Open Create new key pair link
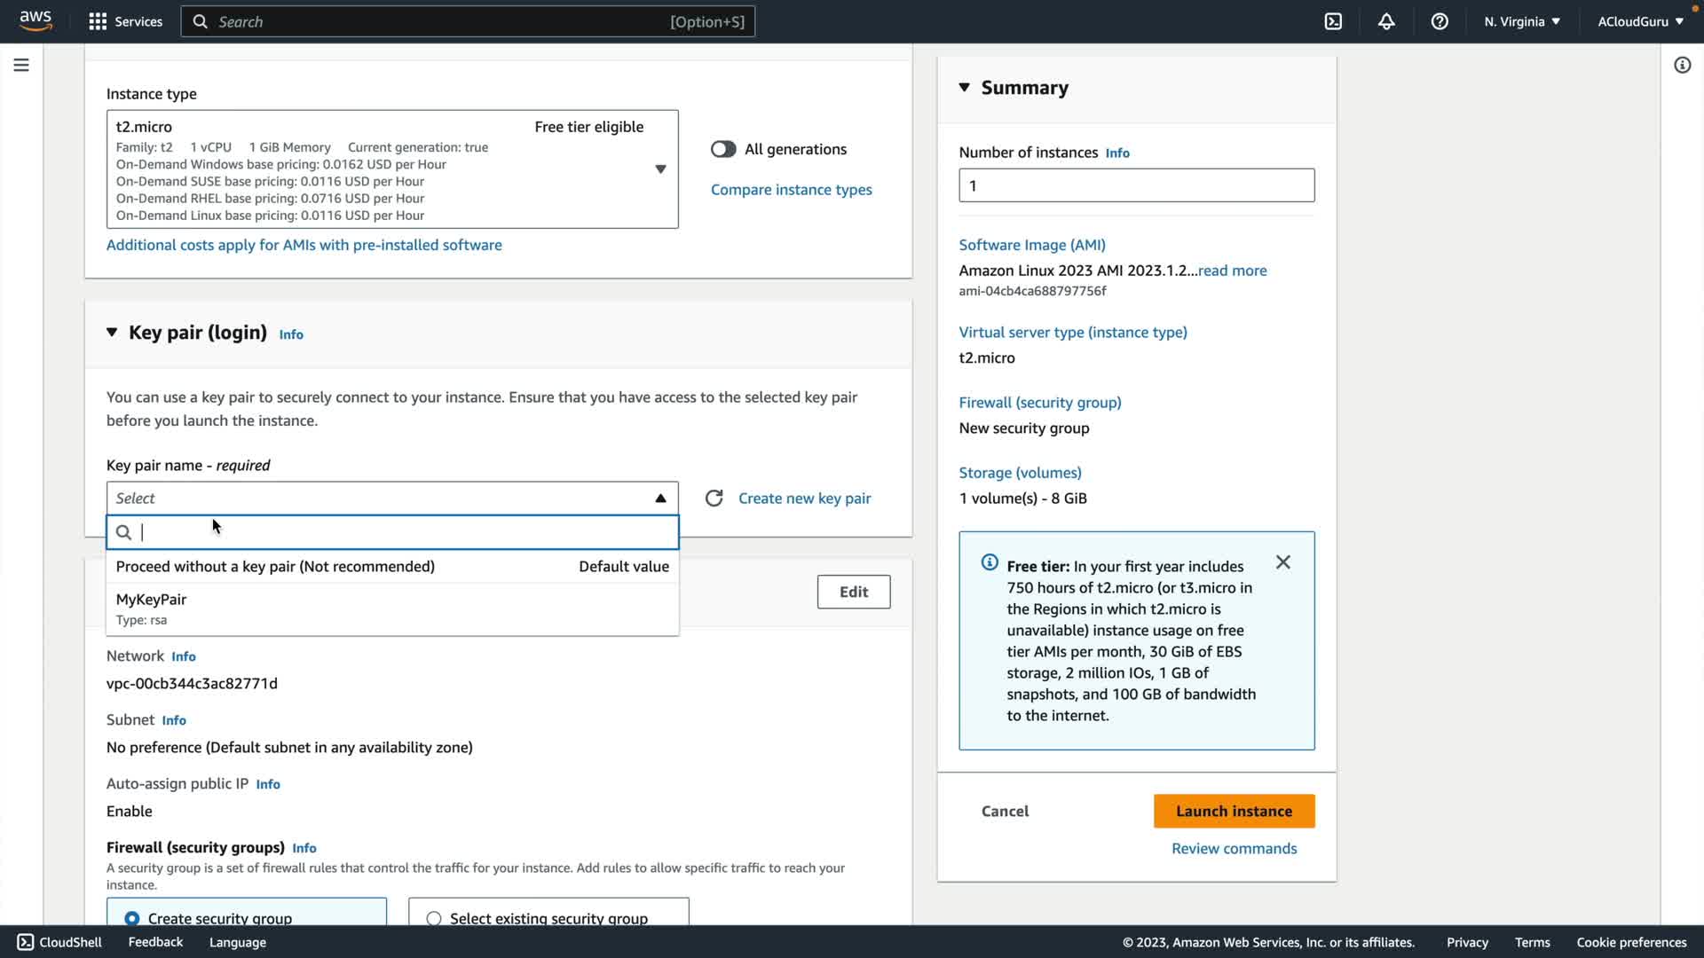This screenshot has height=958, width=1704. (804, 499)
